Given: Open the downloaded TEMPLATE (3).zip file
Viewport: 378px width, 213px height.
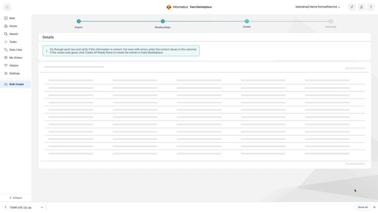Looking at the screenshot, I should tap(20, 208).
